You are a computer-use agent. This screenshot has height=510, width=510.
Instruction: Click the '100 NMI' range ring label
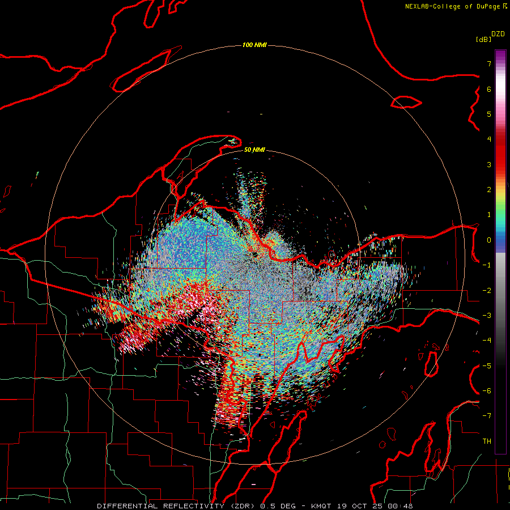(254, 45)
